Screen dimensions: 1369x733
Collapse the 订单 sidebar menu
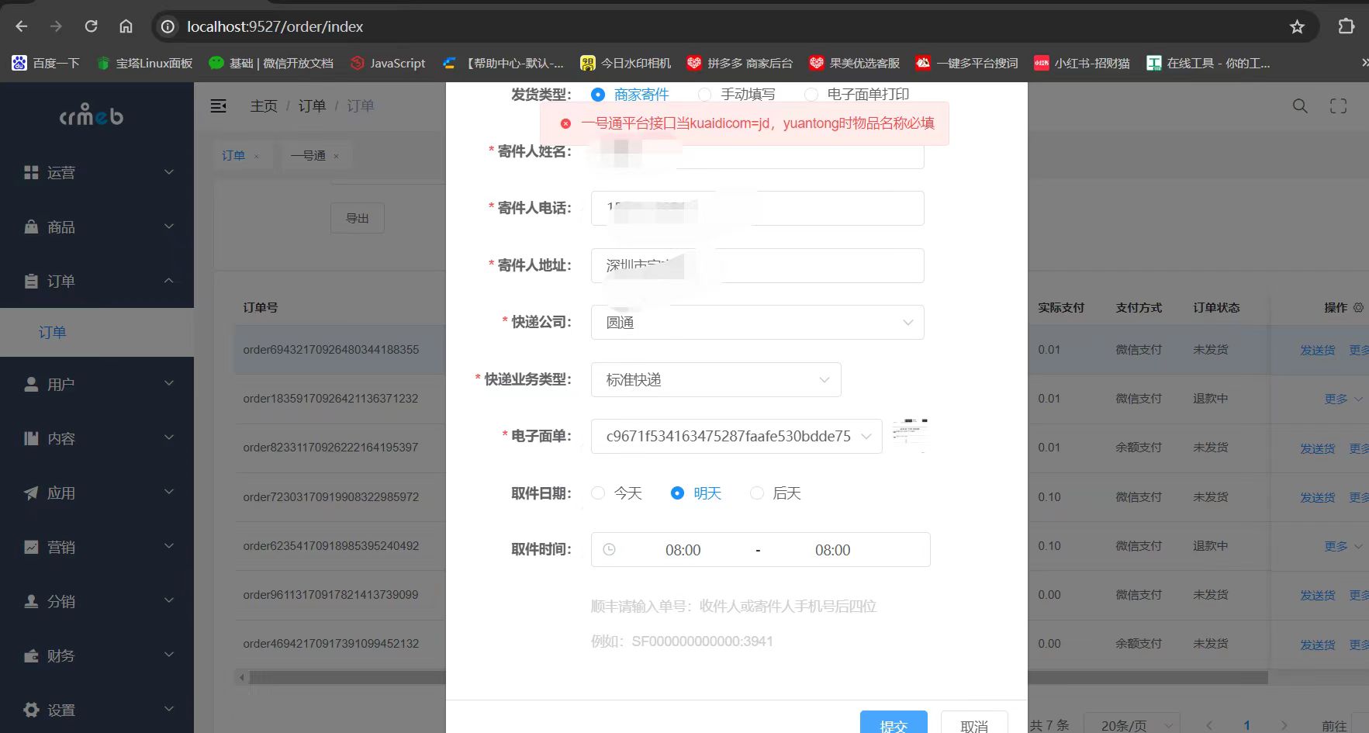(x=97, y=282)
